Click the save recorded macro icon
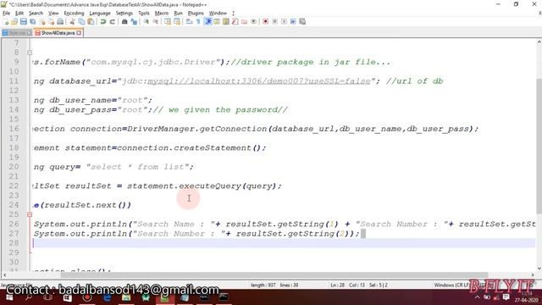 [302, 22]
